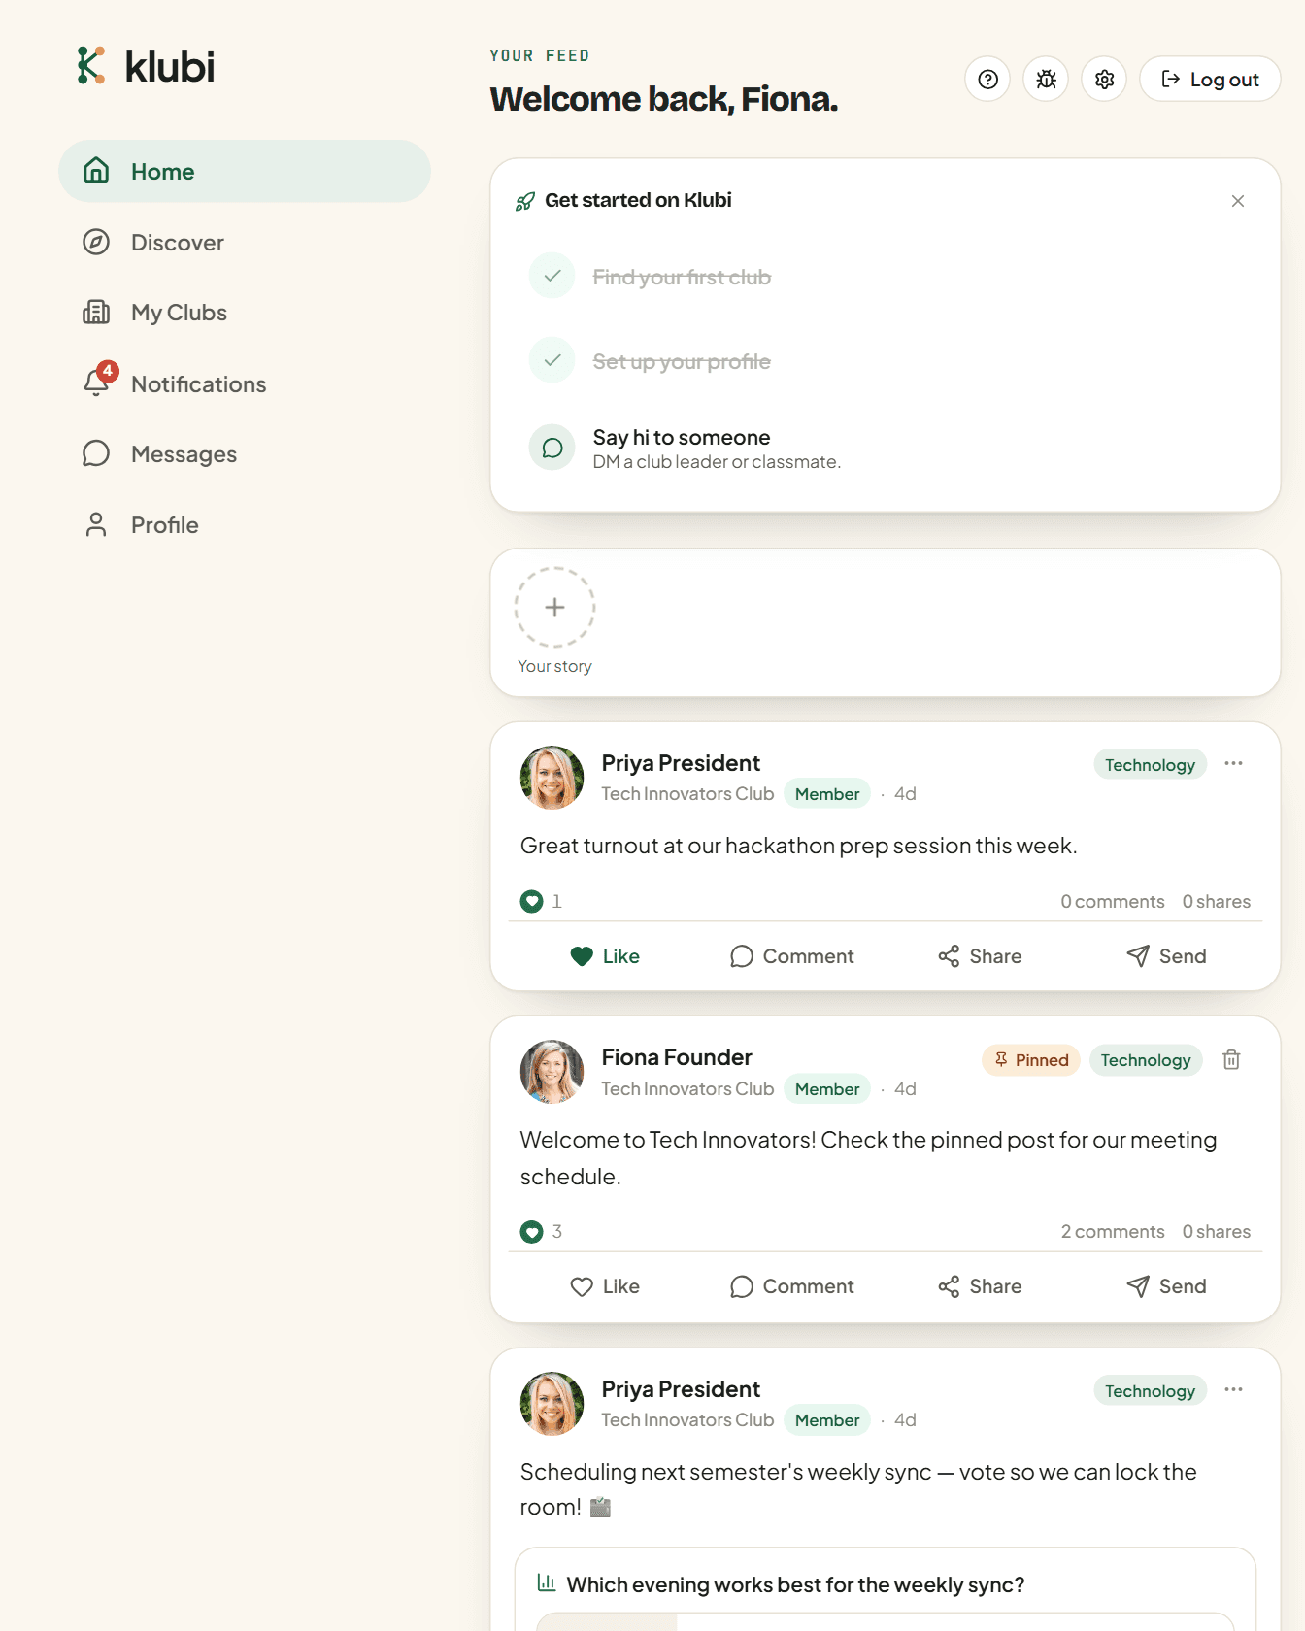Unlike the hackathon prep post
The width and height of the screenshot is (1305, 1631).
(605, 956)
